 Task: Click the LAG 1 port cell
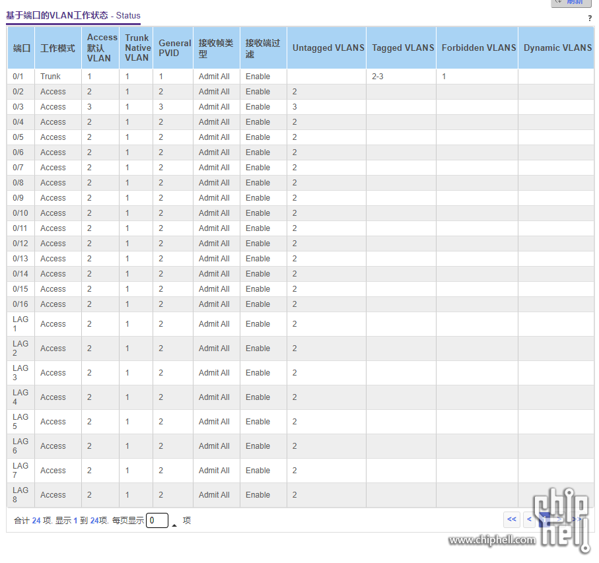tap(20, 323)
